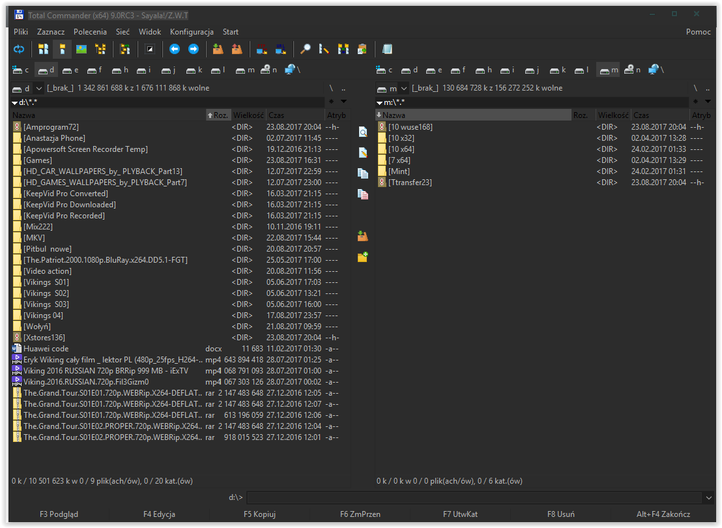Screen dimensions: 722x528
Task: Click the pack icon in middle bar
Action: 363,236
